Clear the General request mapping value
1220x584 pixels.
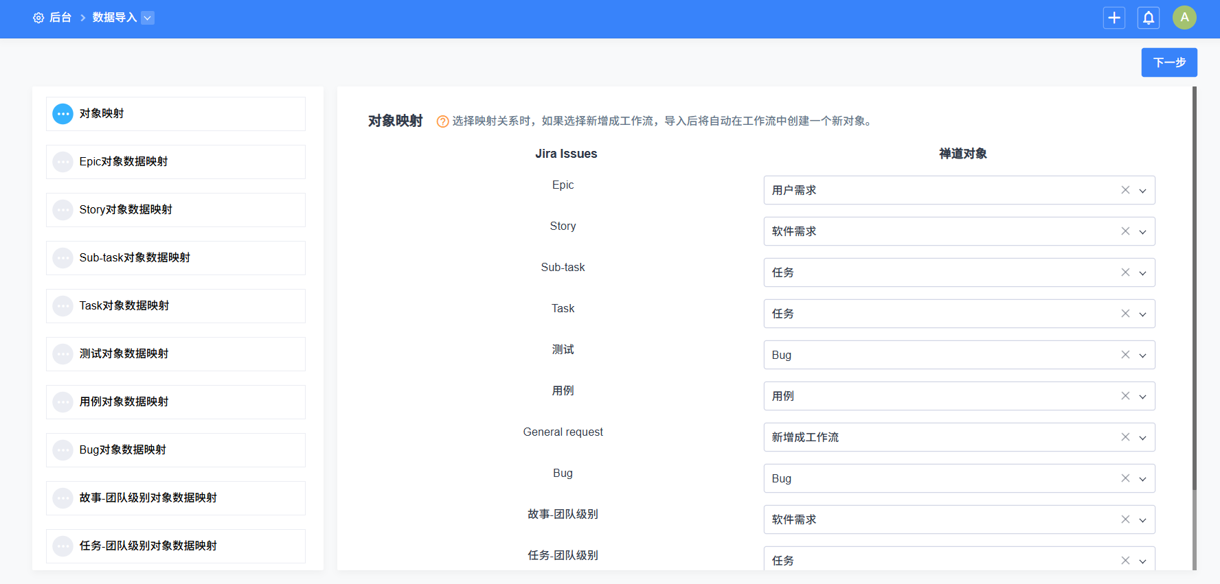1125,437
